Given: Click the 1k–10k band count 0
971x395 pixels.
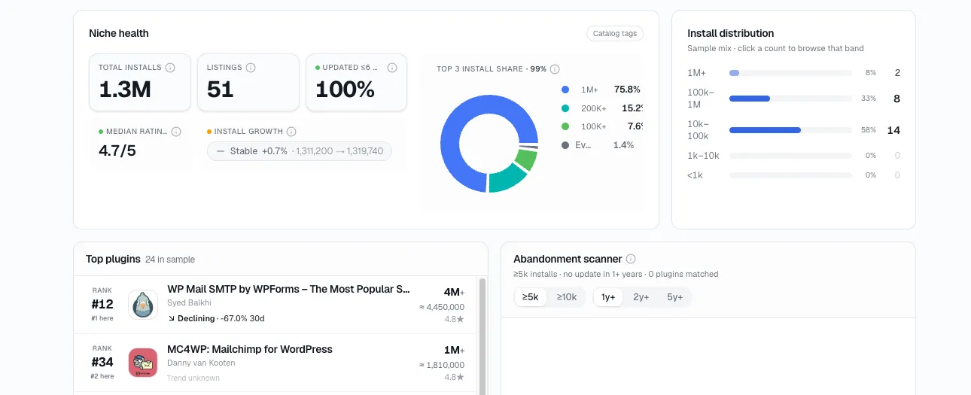Looking at the screenshot, I should click(x=897, y=156).
